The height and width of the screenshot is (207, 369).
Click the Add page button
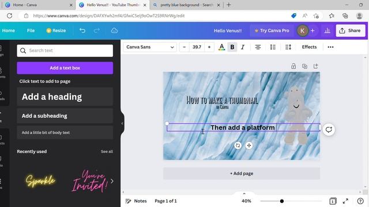(242, 174)
